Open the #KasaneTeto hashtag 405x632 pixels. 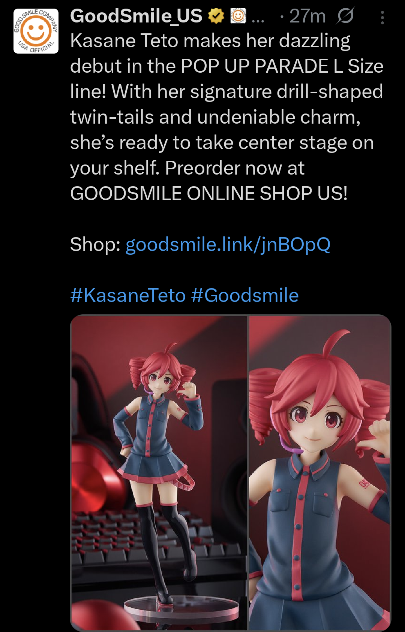128,295
